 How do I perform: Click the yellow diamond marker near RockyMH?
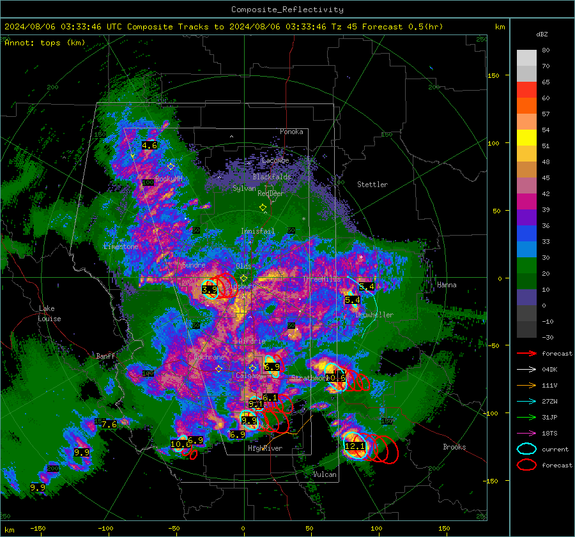coord(171,167)
